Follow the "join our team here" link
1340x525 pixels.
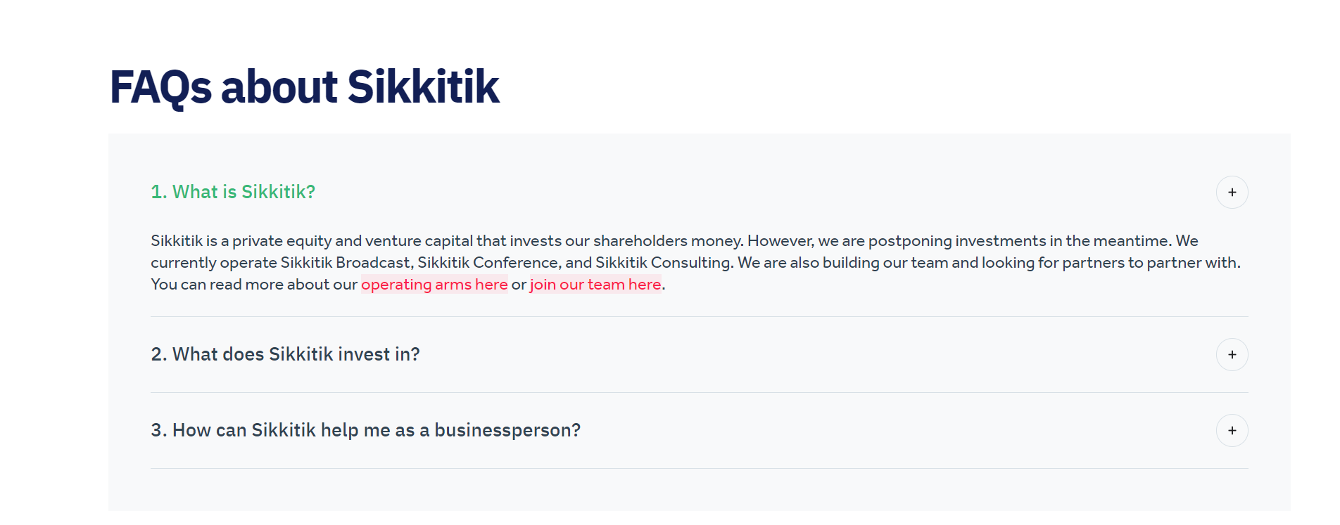pos(595,285)
